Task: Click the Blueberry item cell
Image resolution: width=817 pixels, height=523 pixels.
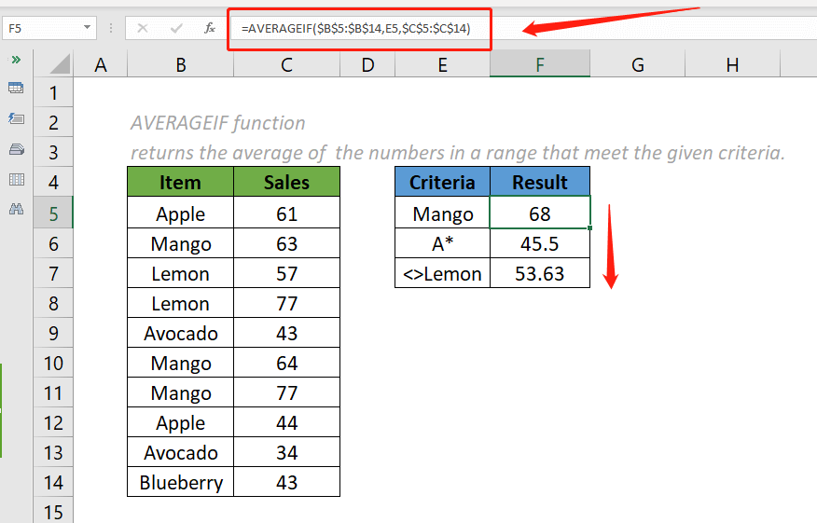Action: (180, 483)
